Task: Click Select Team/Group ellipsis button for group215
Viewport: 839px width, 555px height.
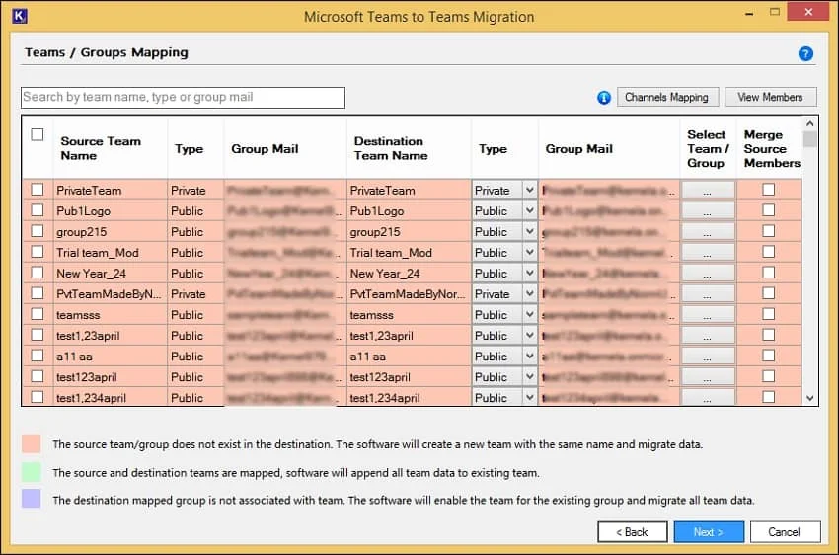Action: 708,232
